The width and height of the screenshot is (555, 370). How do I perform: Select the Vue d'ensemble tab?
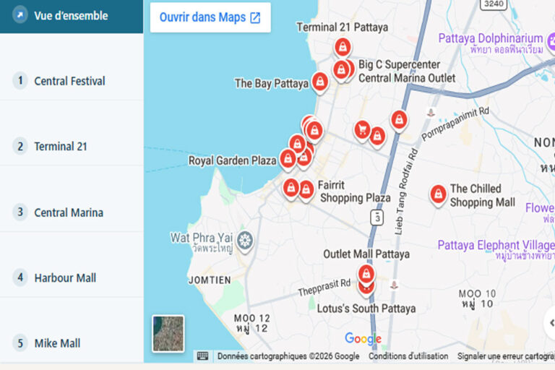(72, 16)
